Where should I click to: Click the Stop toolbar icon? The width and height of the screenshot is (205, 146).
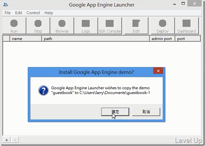coord(38,26)
